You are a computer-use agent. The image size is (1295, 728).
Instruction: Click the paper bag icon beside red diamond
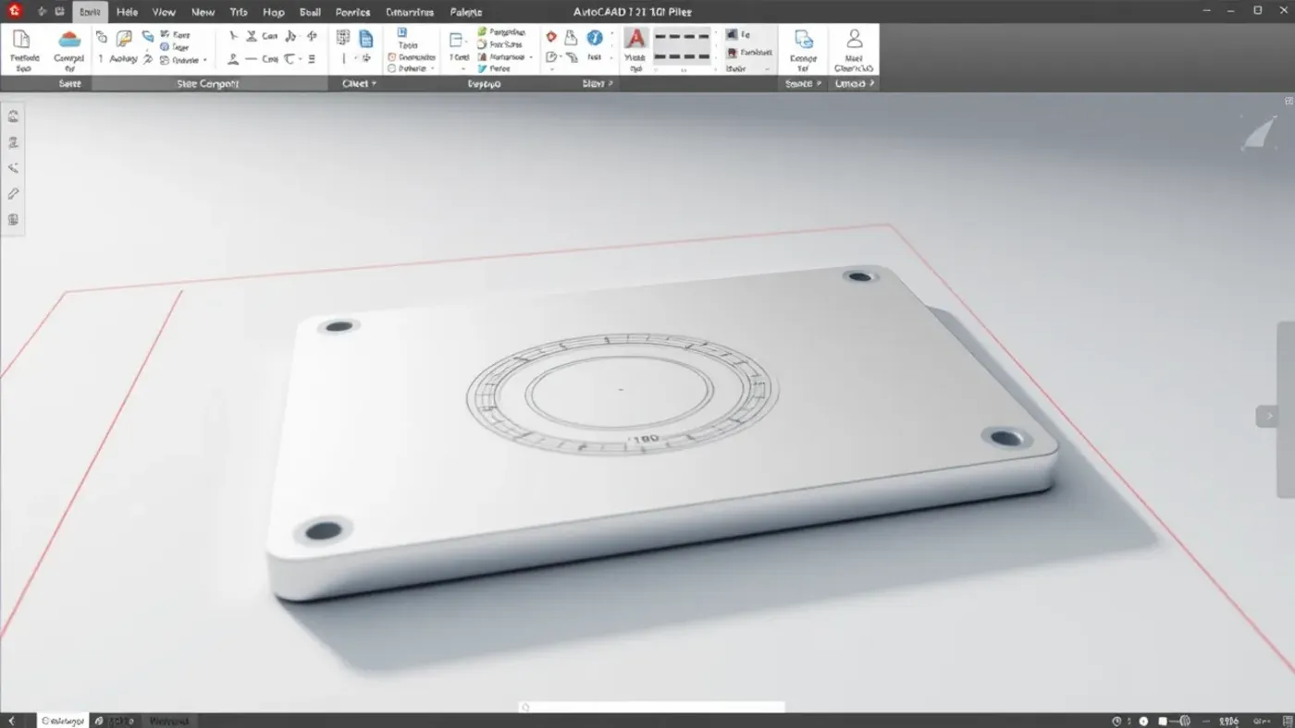[x=572, y=37]
